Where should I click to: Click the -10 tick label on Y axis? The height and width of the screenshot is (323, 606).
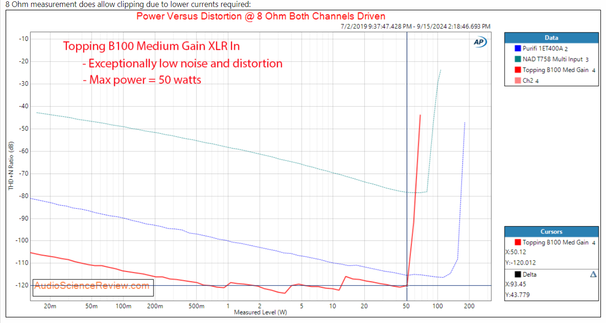pyautogui.click(x=23, y=39)
